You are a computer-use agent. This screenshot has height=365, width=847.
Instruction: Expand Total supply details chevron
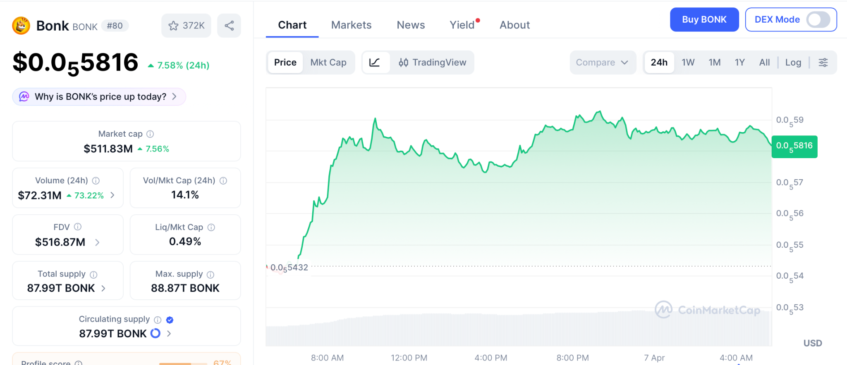103,288
